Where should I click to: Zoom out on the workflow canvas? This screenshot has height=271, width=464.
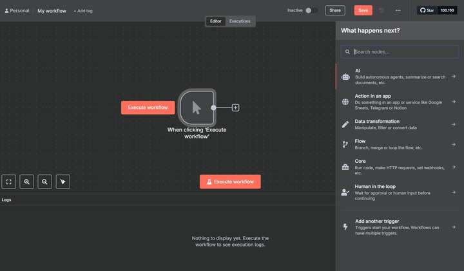[x=44, y=182]
